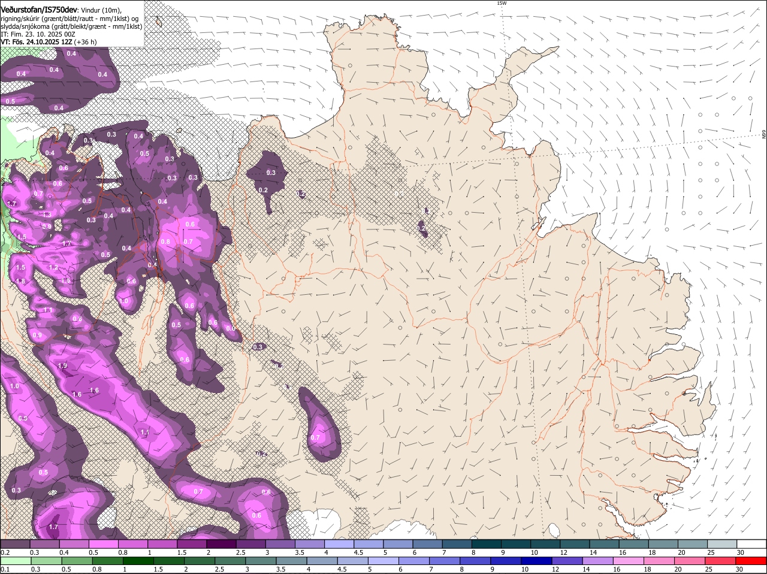Click the '15W' longitude label

tap(502, 3)
